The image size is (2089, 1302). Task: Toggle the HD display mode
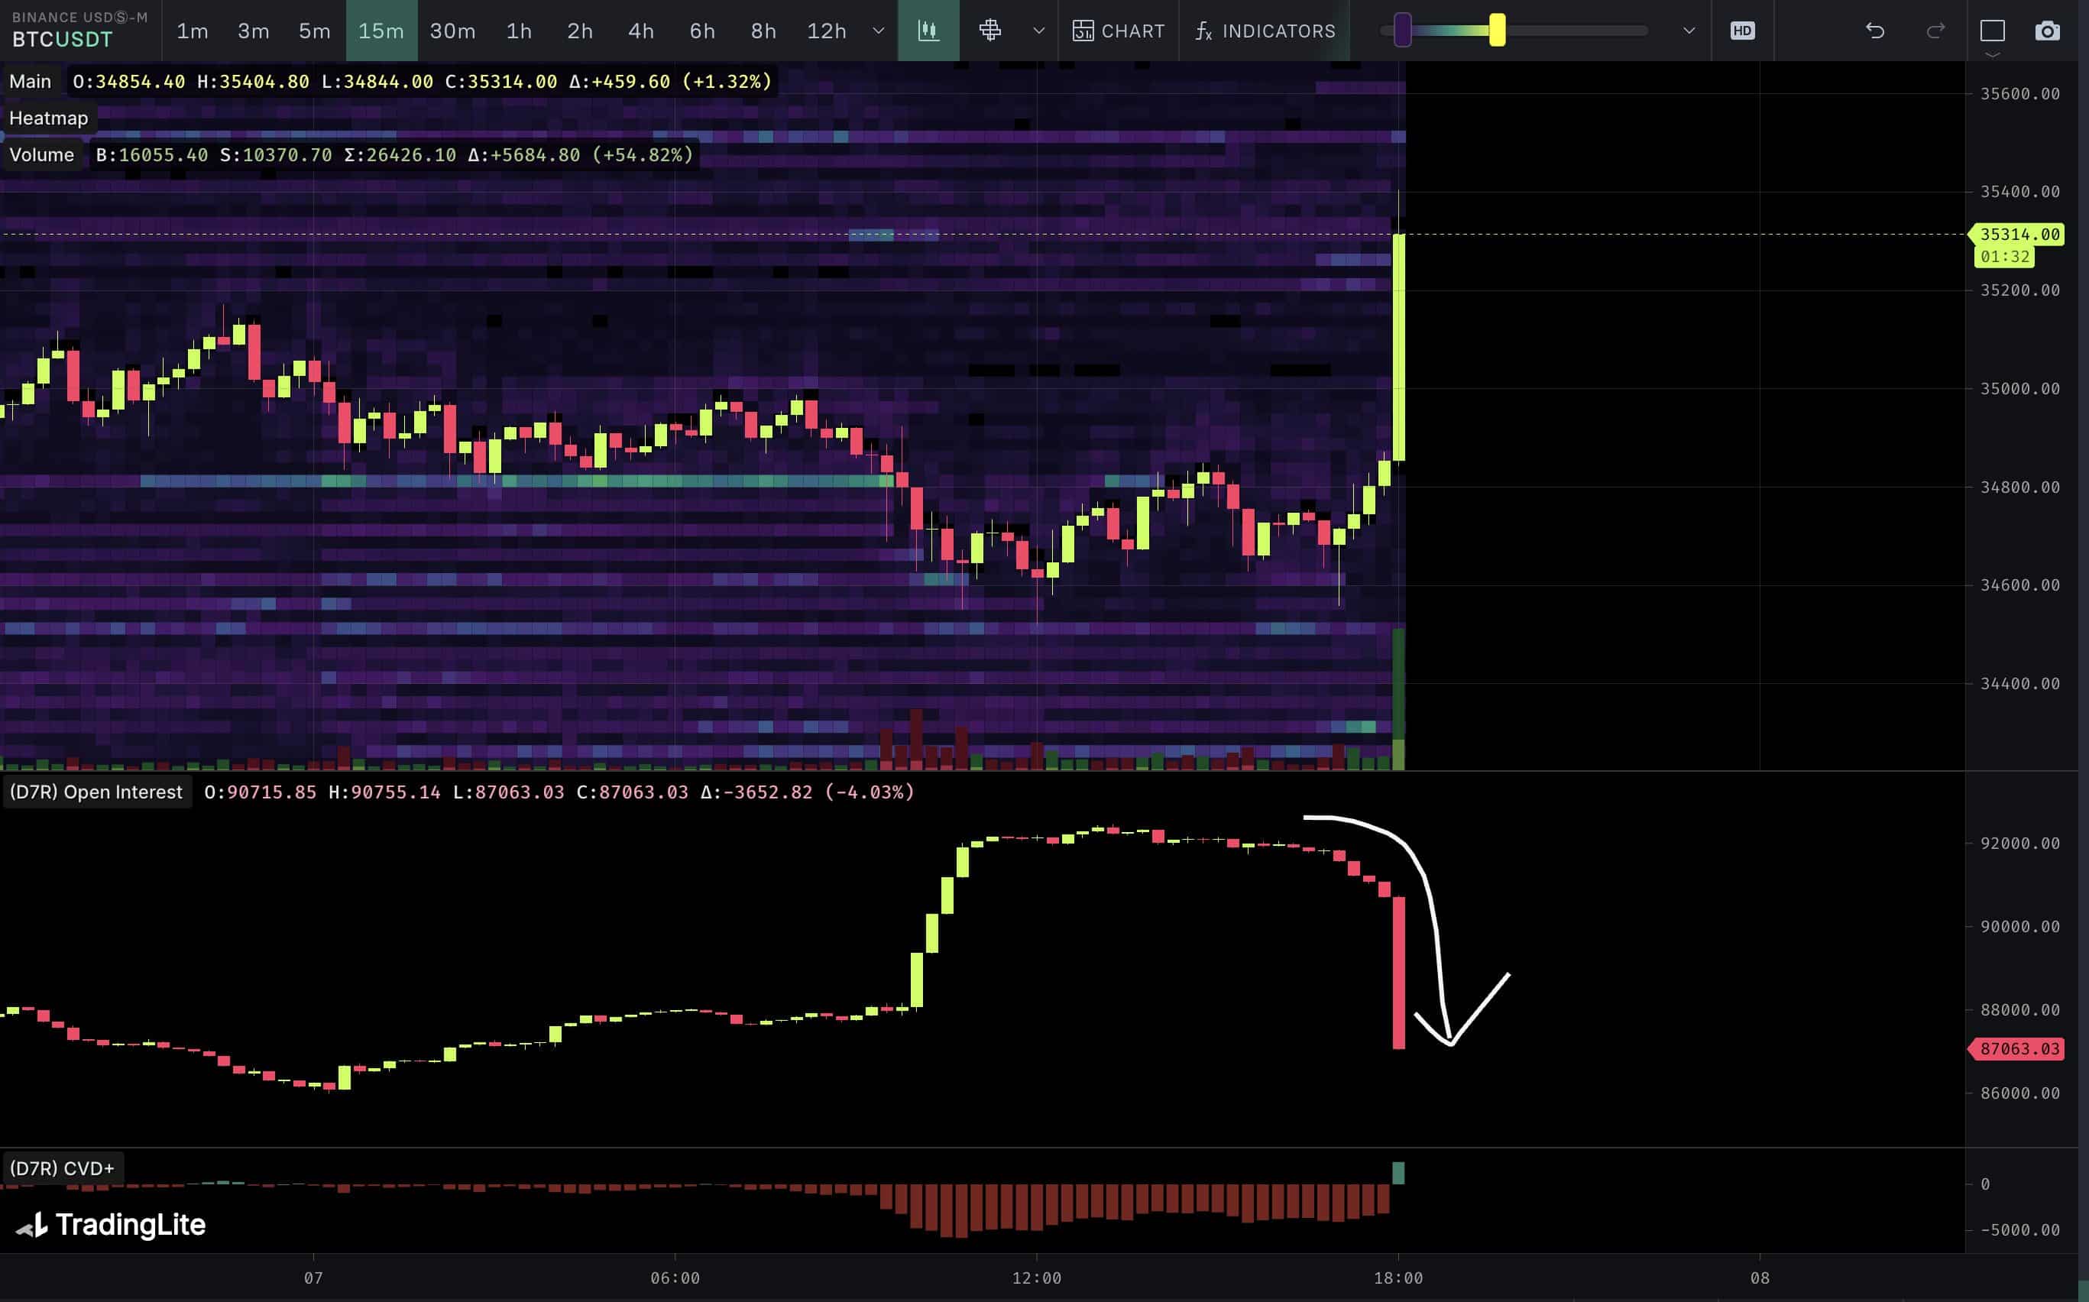(1744, 30)
